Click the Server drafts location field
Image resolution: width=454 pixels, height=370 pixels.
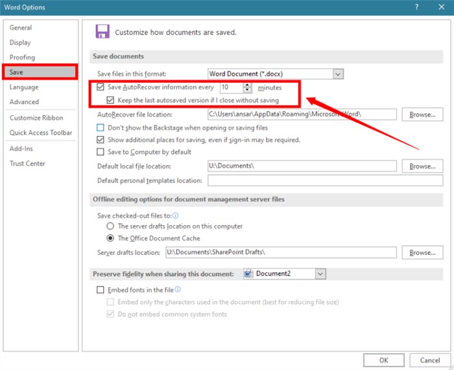[x=281, y=252]
